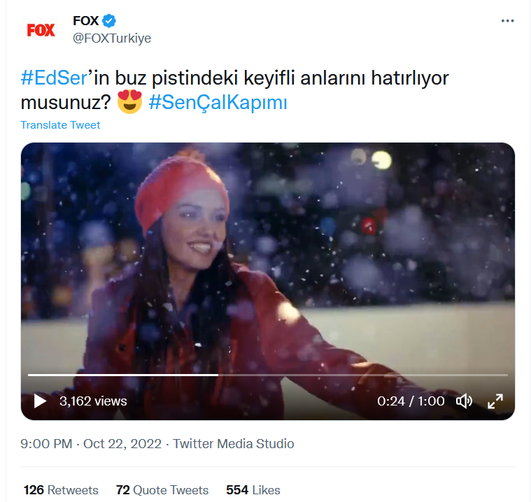Click the 0:24 / 1:00 time display
Image resolution: width=531 pixels, height=502 pixels.
(411, 401)
